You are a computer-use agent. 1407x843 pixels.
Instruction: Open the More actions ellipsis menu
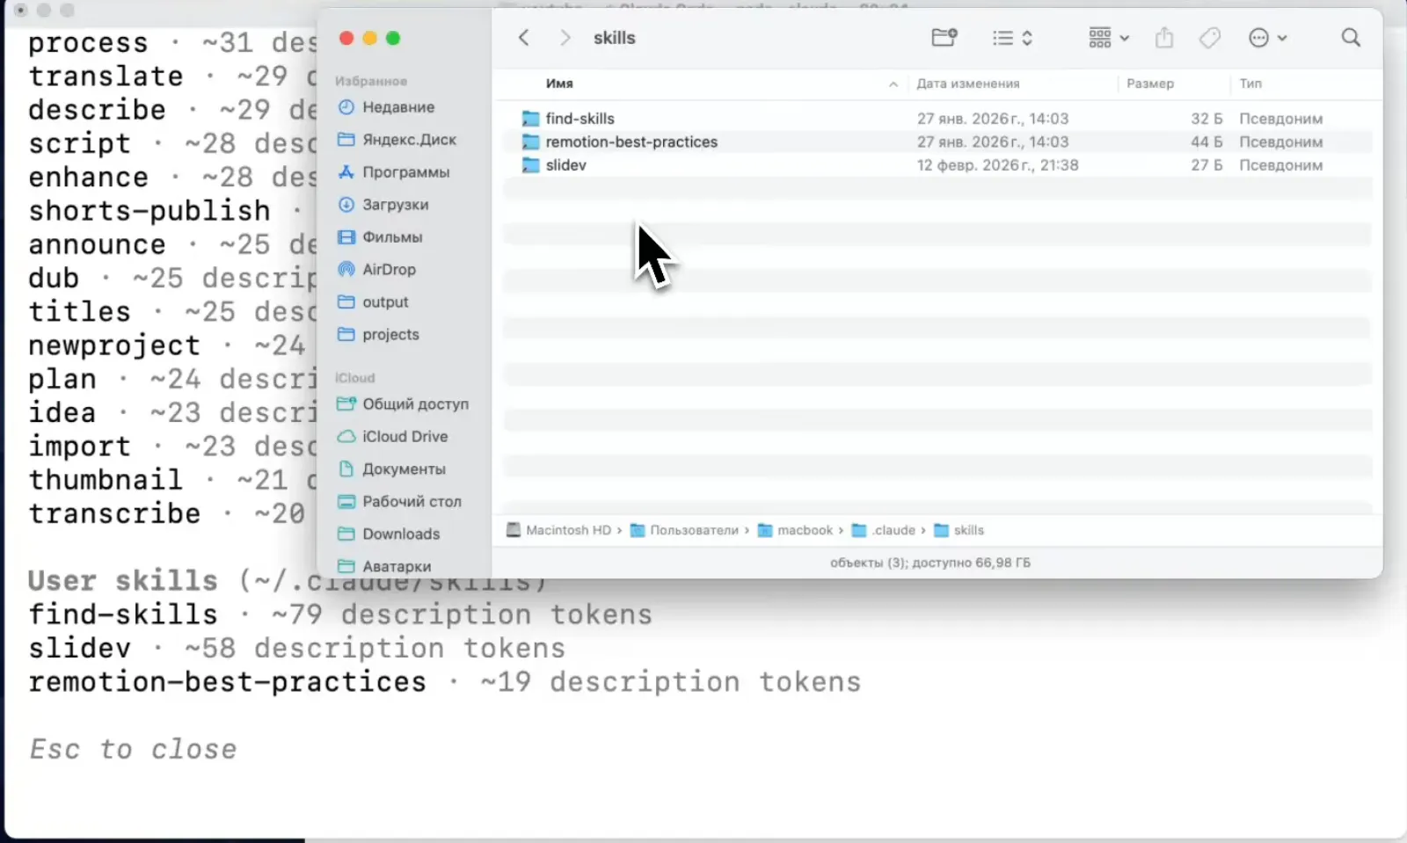(x=1267, y=38)
